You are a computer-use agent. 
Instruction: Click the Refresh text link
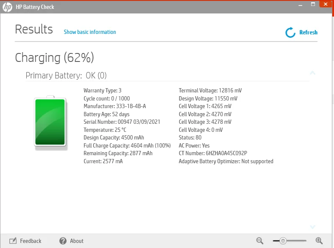[308, 32]
